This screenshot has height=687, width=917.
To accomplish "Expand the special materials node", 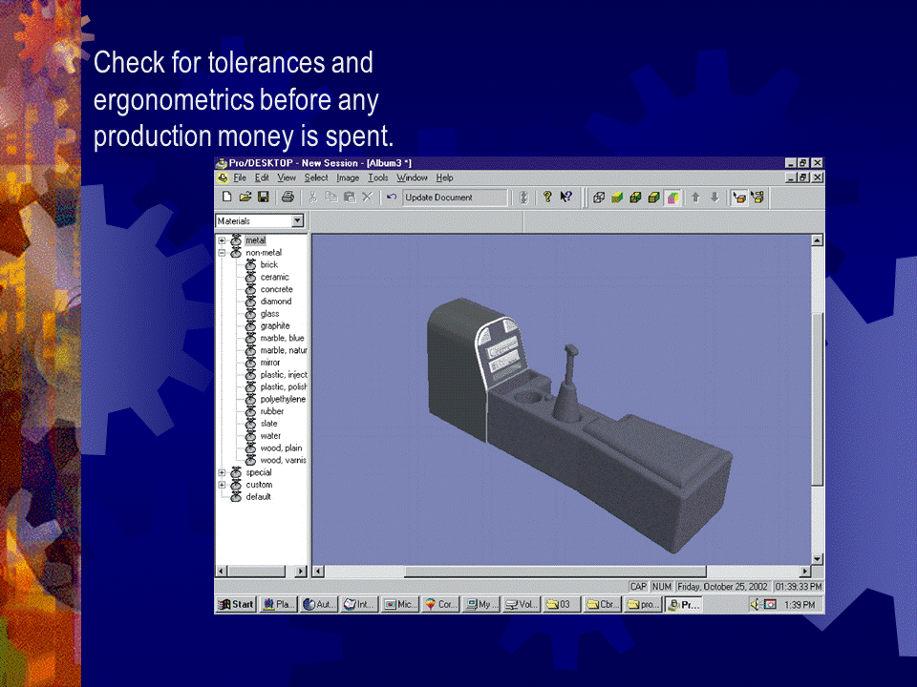I will (x=222, y=472).
